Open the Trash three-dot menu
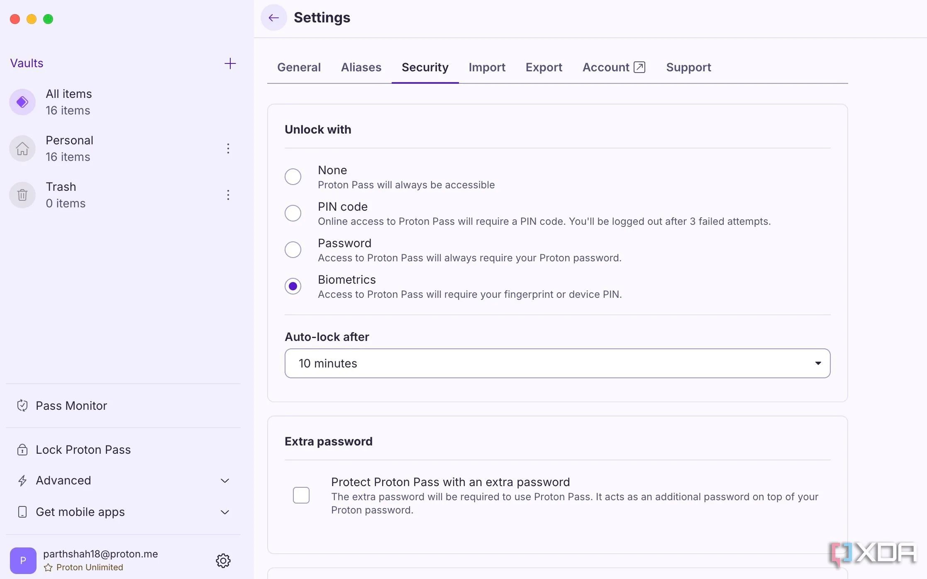 point(228,195)
